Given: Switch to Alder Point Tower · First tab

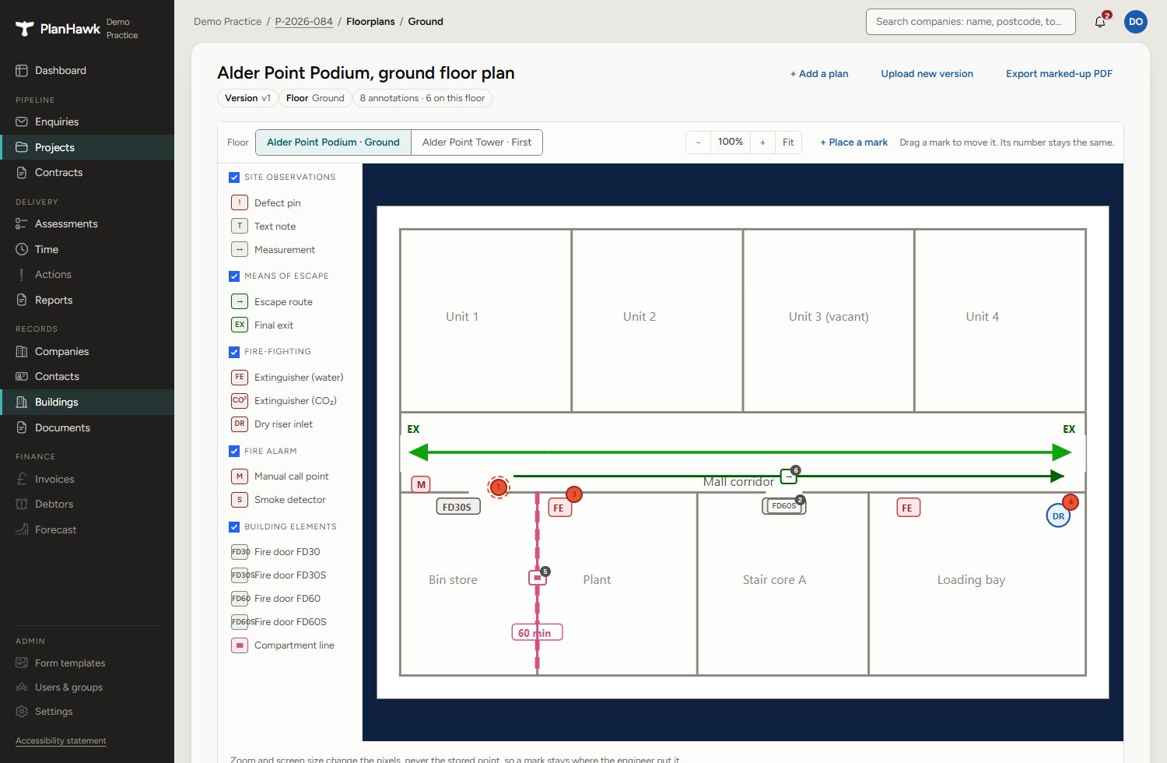Looking at the screenshot, I should pyautogui.click(x=477, y=142).
